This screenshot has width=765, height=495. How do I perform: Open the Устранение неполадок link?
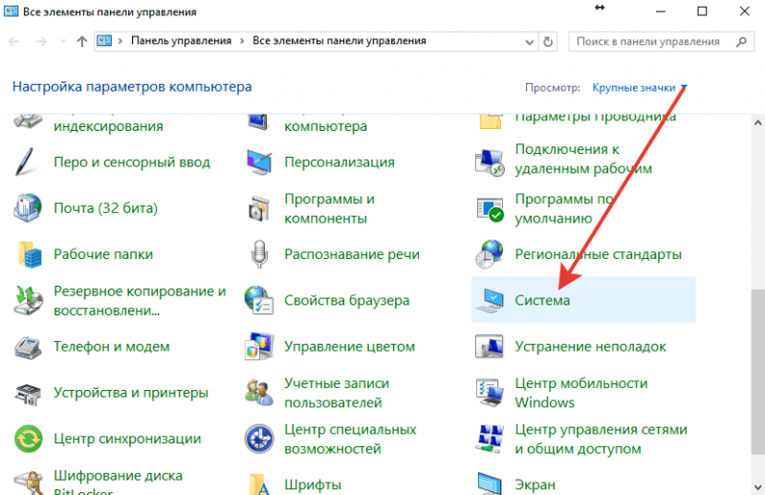(x=590, y=347)
